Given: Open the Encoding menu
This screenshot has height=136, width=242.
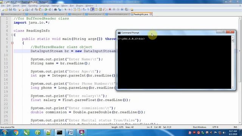Looking at the screenshot, I should (33, 6).
